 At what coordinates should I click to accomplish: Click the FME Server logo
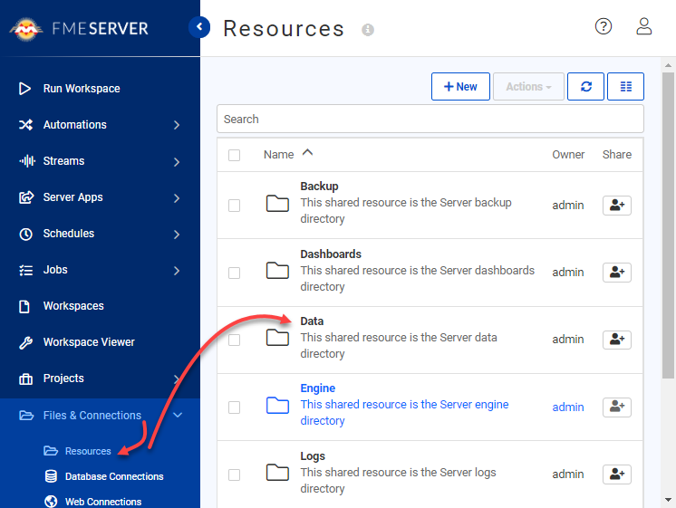pyautogui.click(x=79, y=29)
